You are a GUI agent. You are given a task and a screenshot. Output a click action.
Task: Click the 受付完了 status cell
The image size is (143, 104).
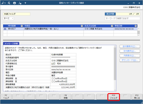[15, 29]
